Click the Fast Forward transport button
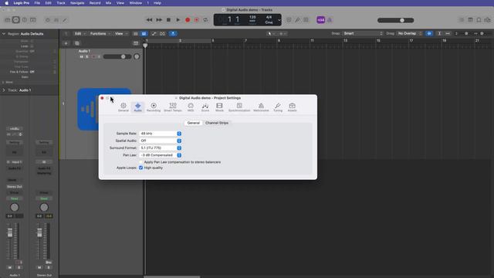 tap(159, 20)
